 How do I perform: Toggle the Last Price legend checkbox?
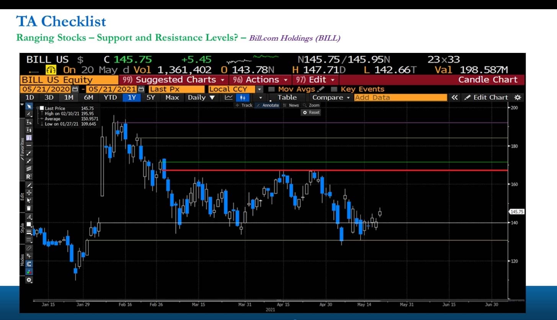coord(41,108)
